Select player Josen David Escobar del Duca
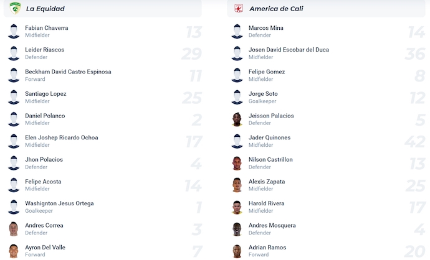The width and height of the screenshot is (430, 260). click(289, 50)
